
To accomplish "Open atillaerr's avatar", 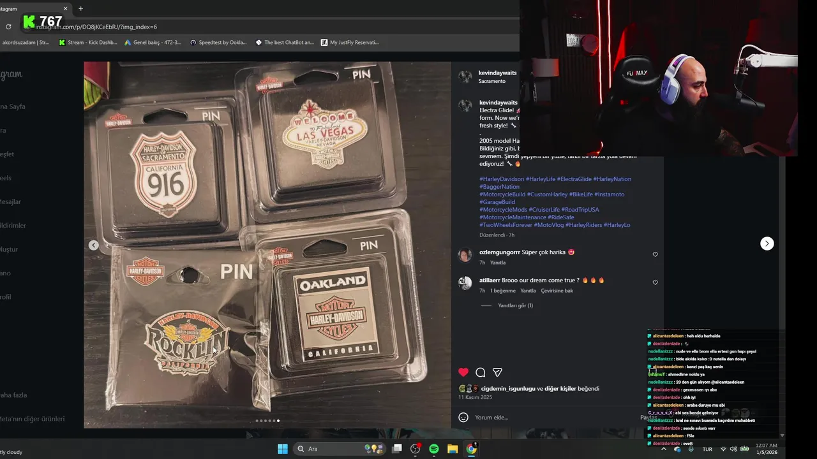I will point(465,283).
